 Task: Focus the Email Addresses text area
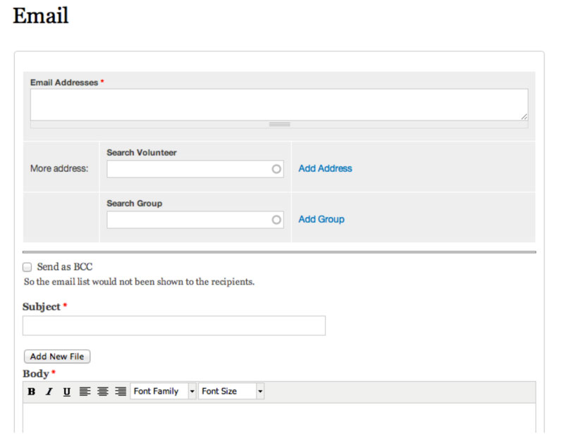279,105
